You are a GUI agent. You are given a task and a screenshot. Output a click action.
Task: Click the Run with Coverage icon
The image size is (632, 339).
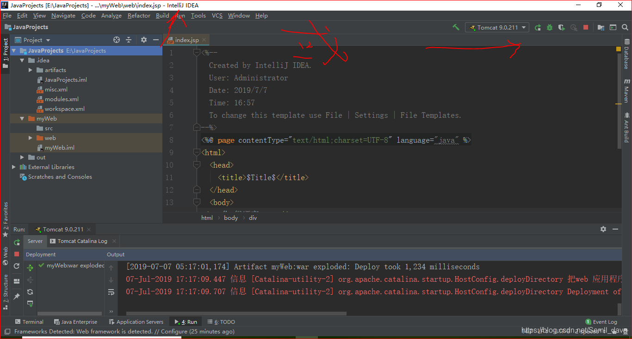[562, 27]
